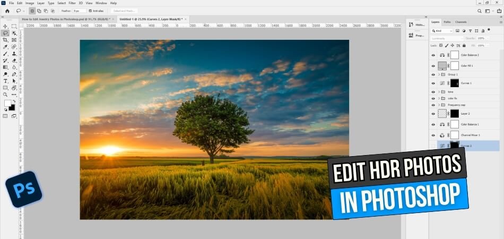Hide the Color Fill 1 layer
504x239 pixels.
pyautogui.click(x=433, y=66)
